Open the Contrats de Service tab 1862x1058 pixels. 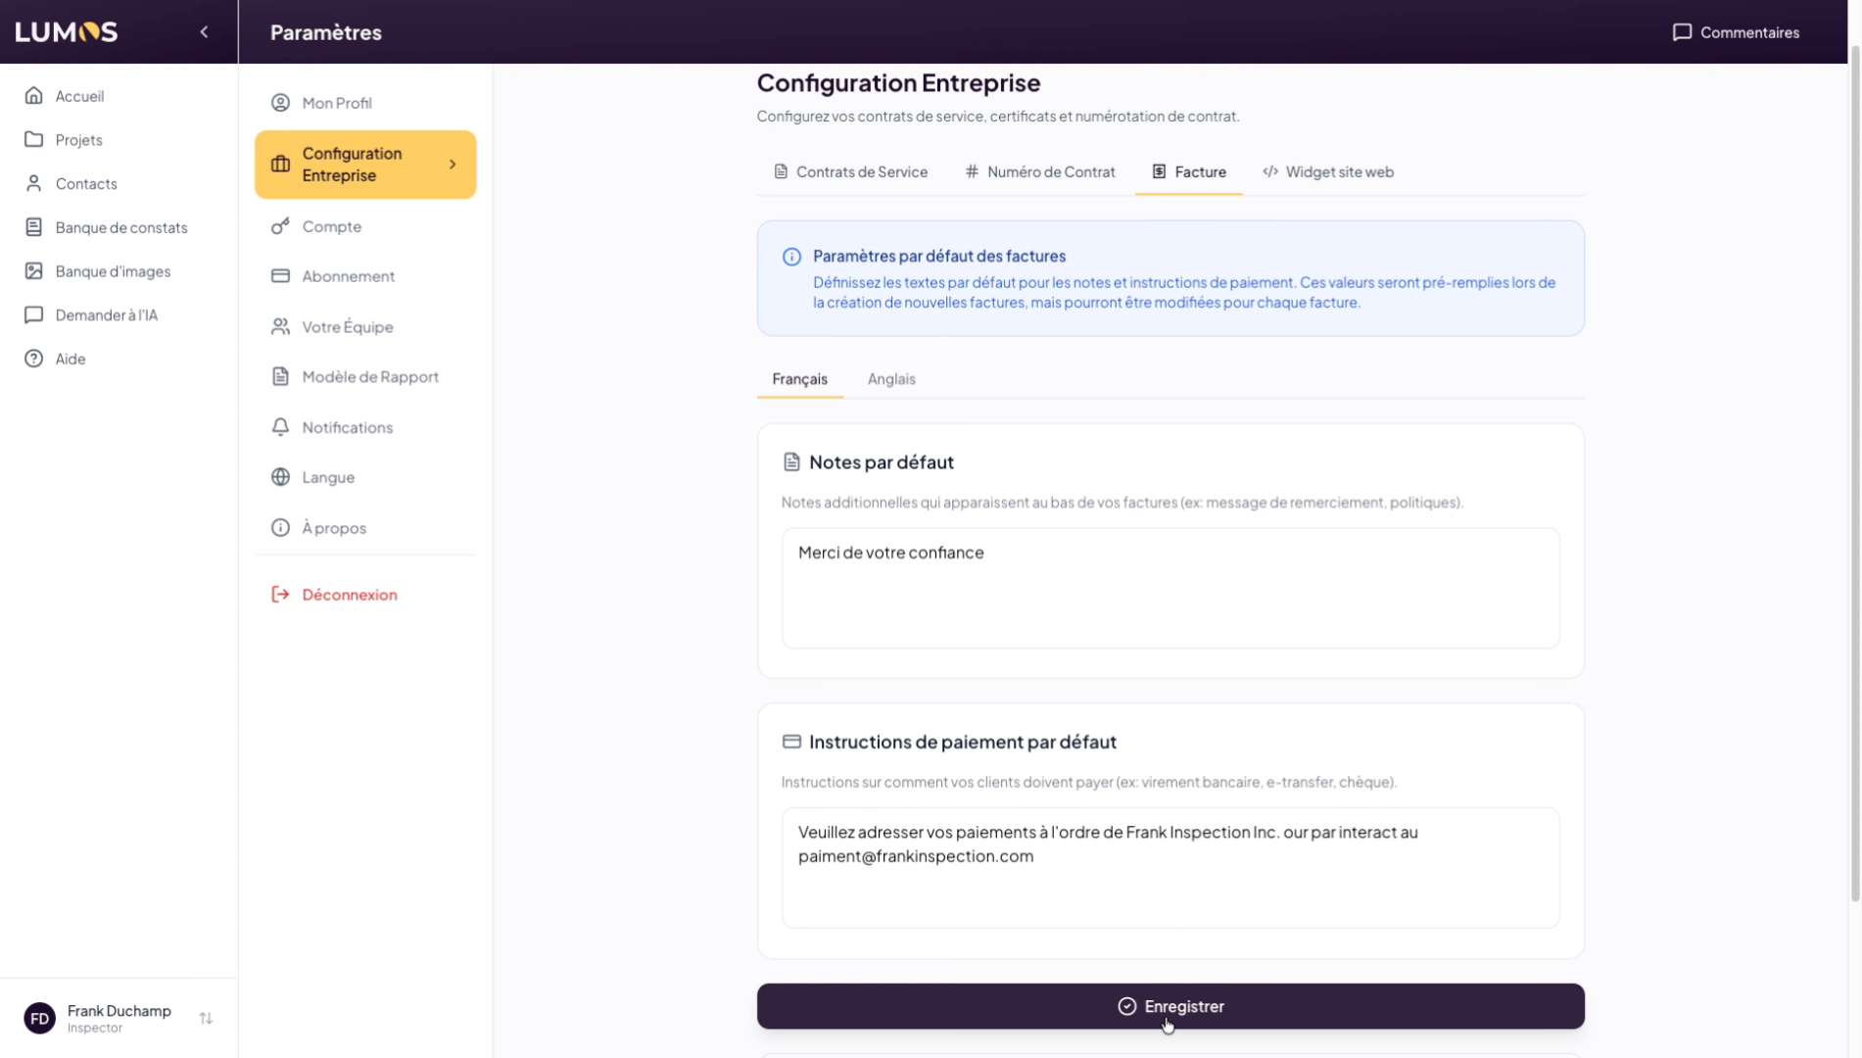[850, 172]
